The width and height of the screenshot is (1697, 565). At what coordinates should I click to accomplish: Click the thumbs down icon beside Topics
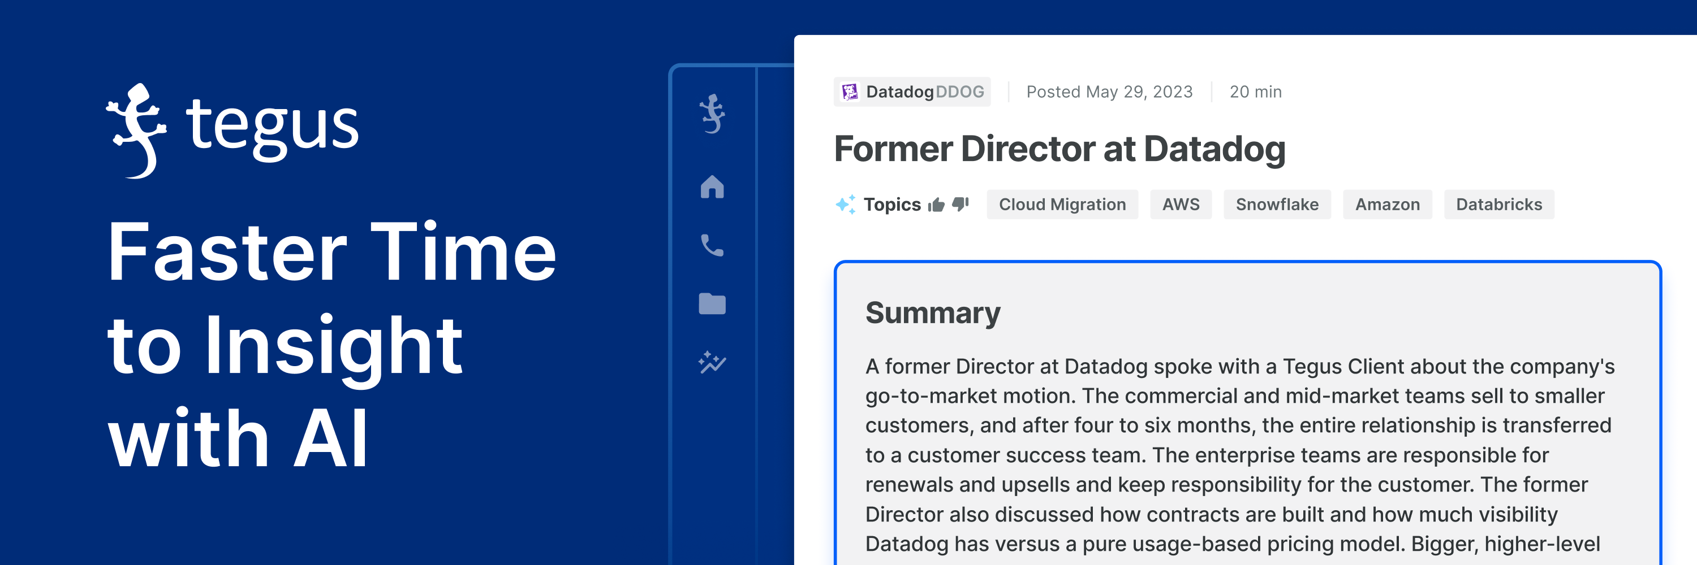(x=961, y=204)
